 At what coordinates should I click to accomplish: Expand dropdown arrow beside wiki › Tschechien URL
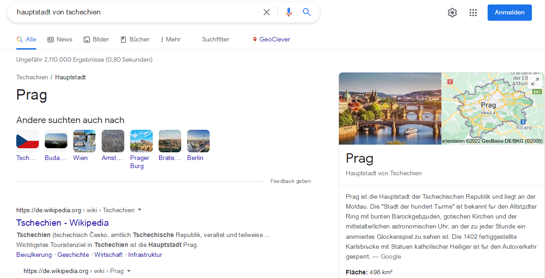tap(140, 210)
